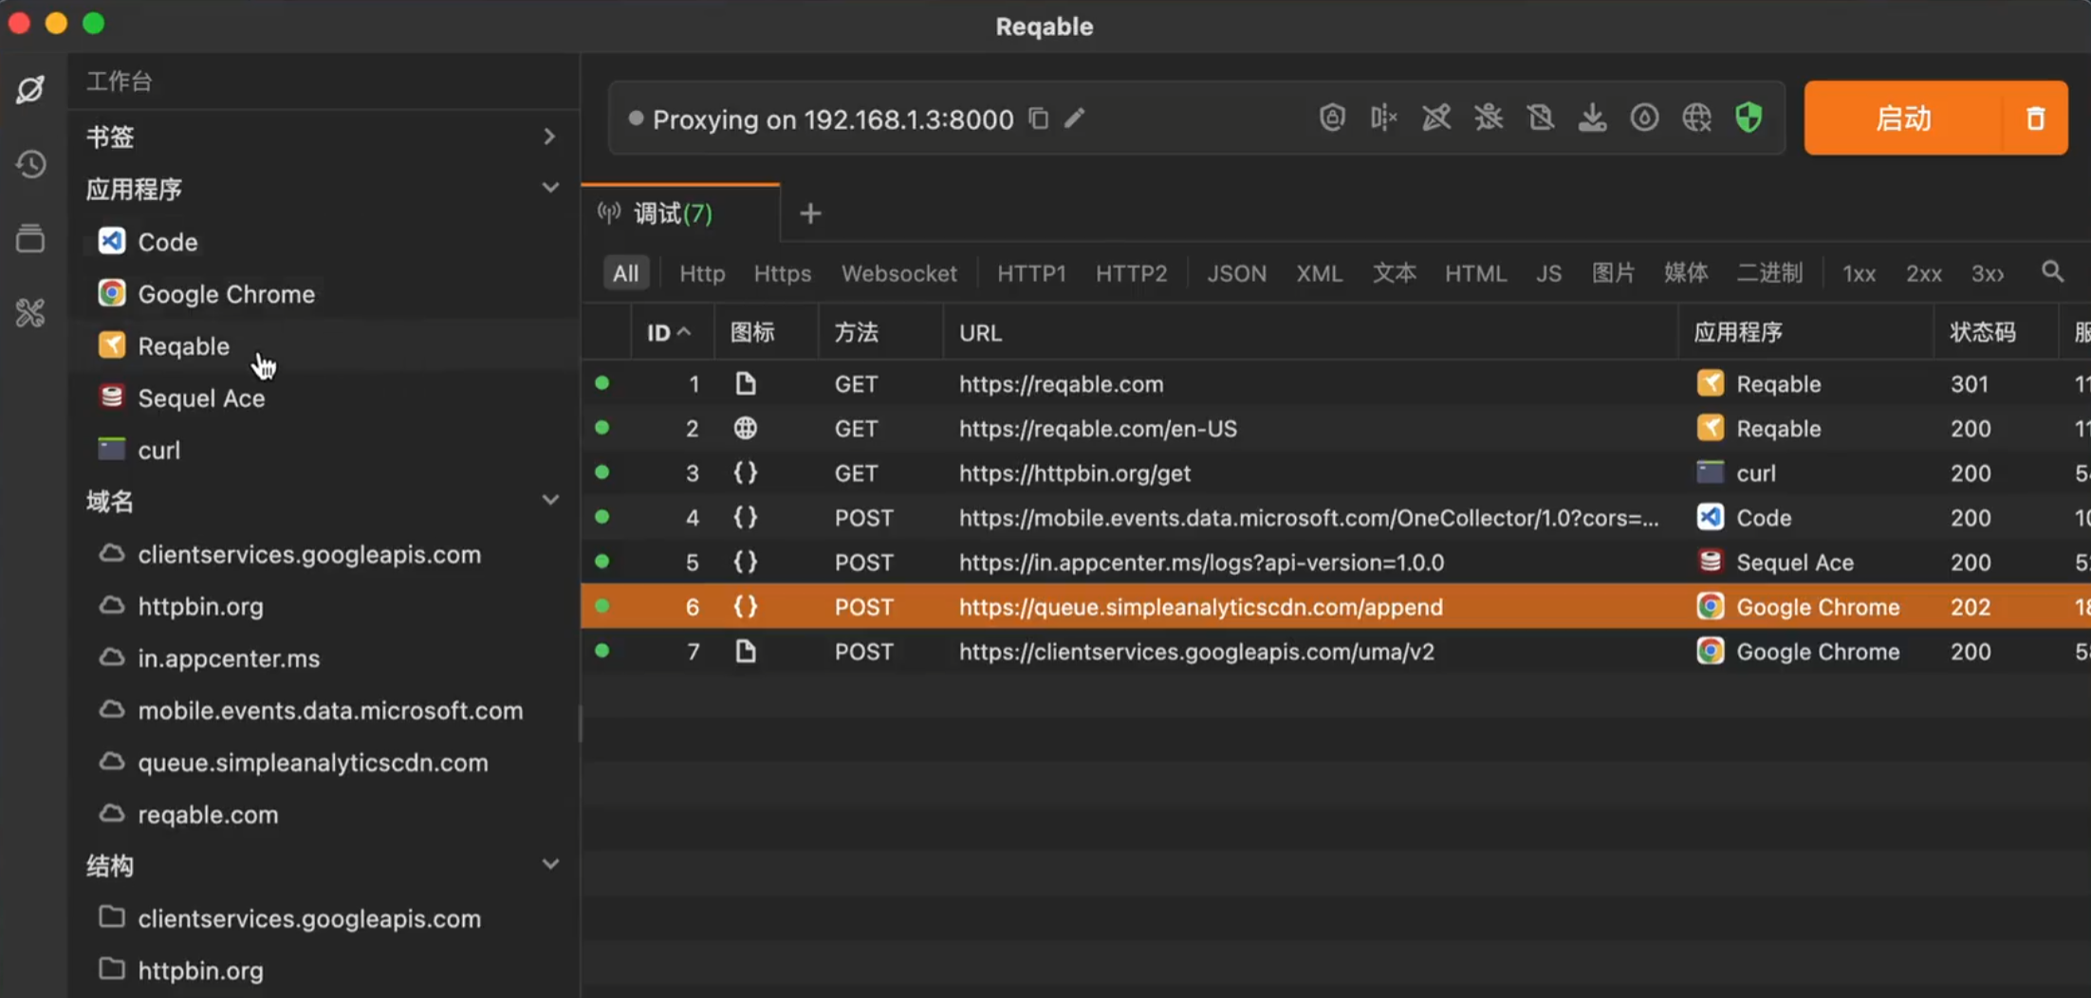Select the All filter tab
Image resolution: width=2091 pixels, height=998 pixels.
pyautogui.click(x=625, y=273)
